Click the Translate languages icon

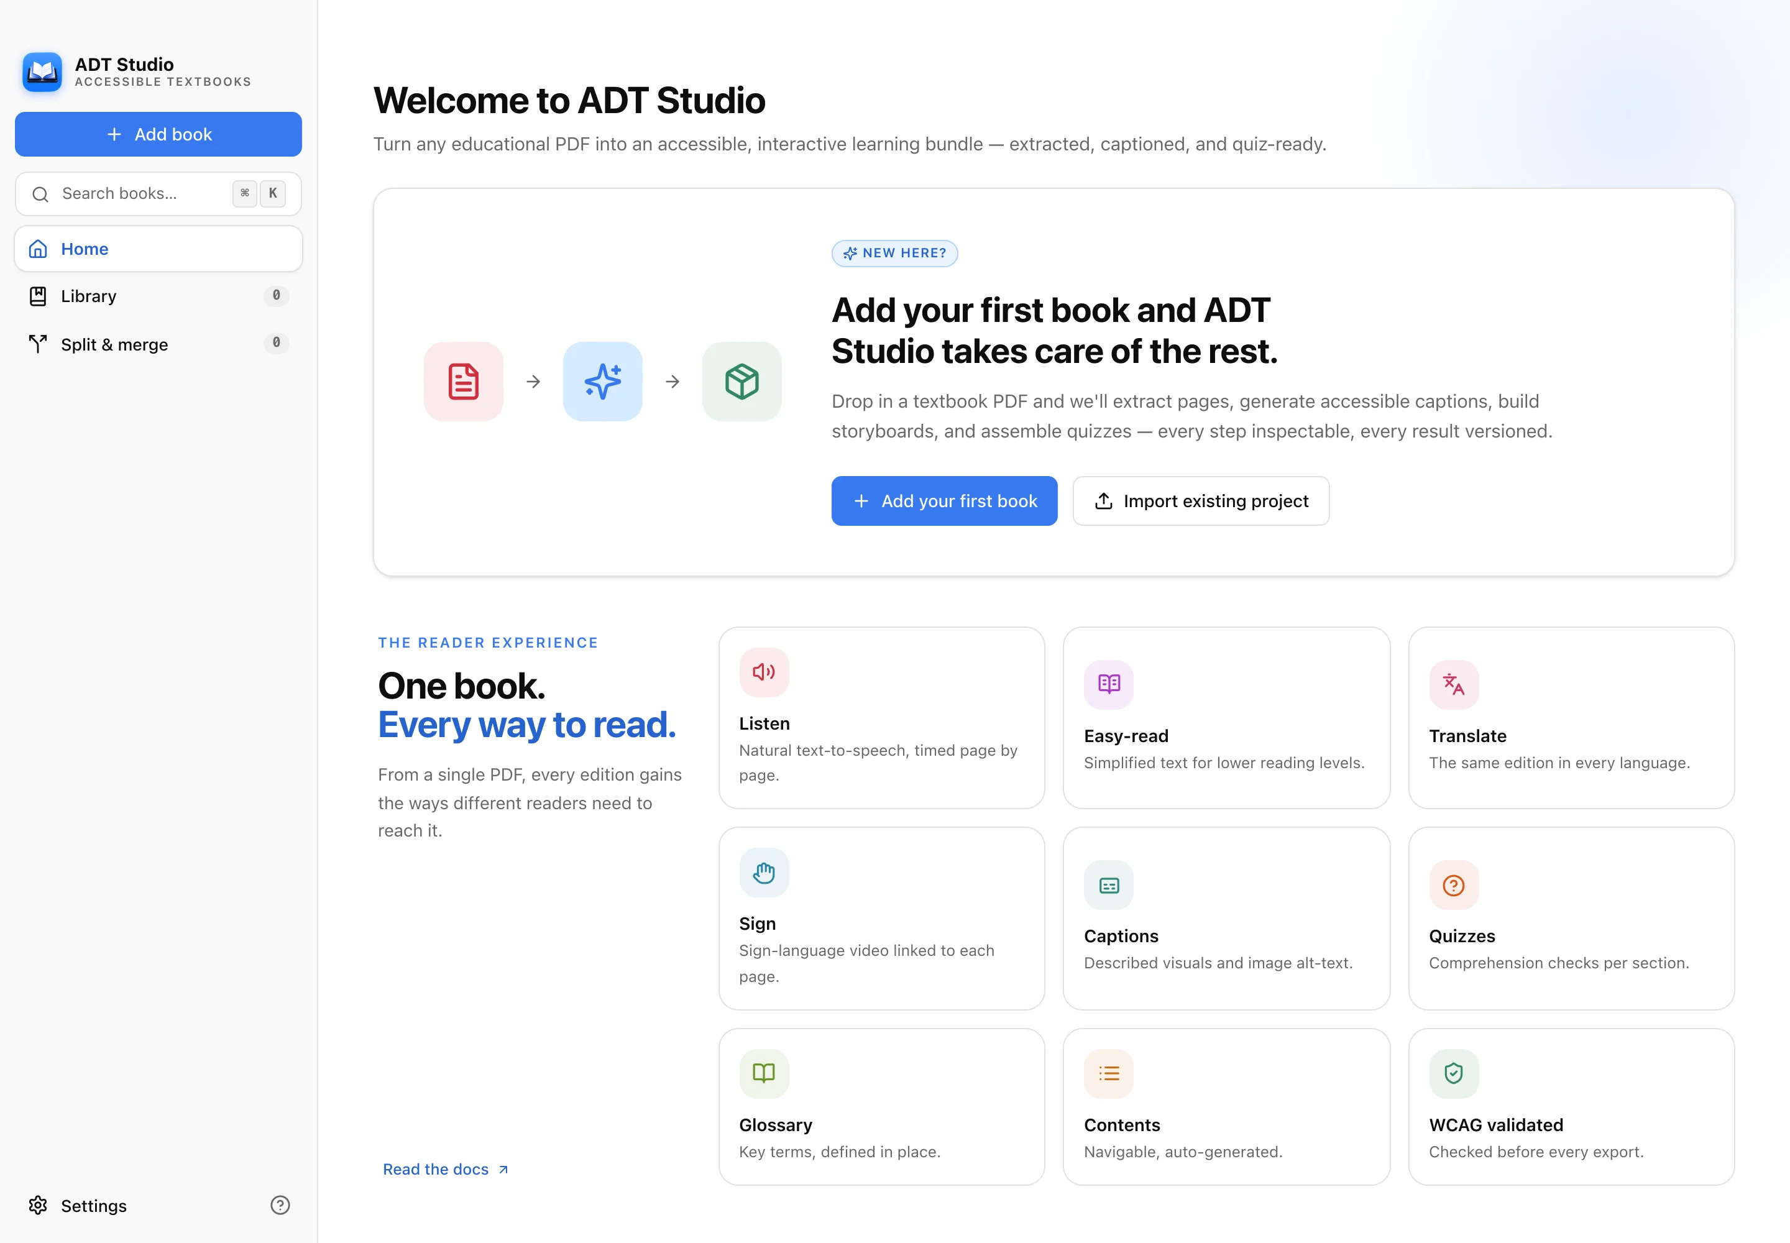[1454, 685]
